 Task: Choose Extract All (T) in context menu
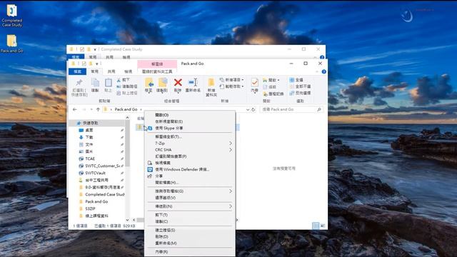tap(190, 136)
